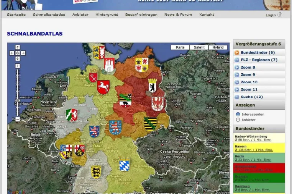Click the Baden-Württemberg three lions crest
The height and width of the screenshot is (194, 292).
pos(96,172)
